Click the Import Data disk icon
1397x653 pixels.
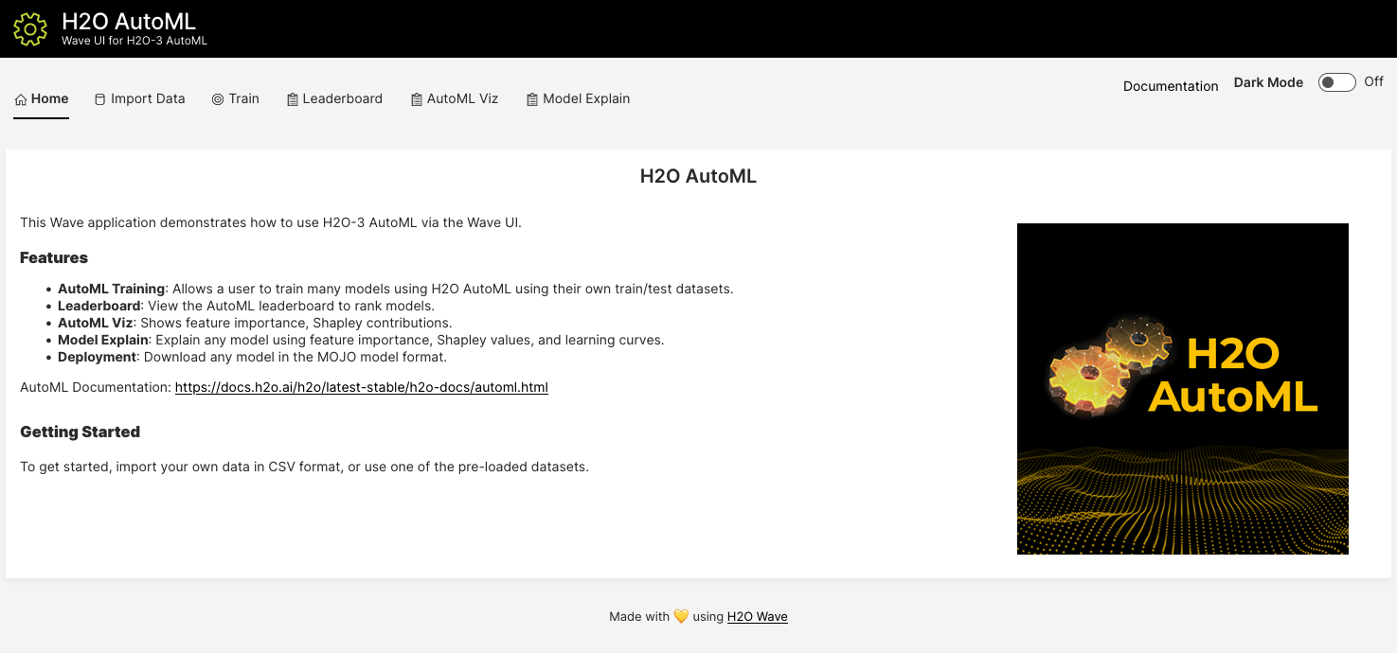click(x=99, y=98)
